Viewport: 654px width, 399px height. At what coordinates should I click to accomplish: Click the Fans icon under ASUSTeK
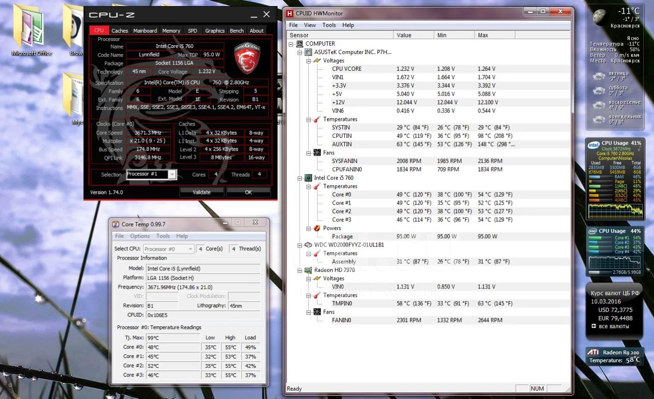[317, 153]
